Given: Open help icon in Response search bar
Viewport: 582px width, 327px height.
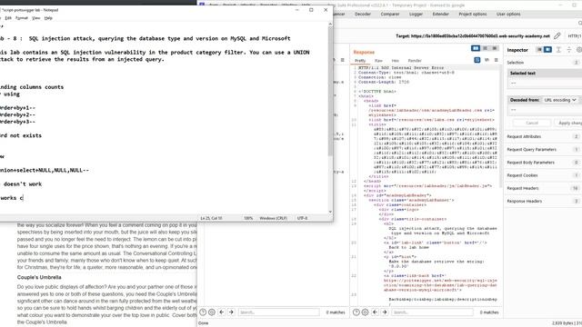Looking at the screenshot, I should [356, 312].
